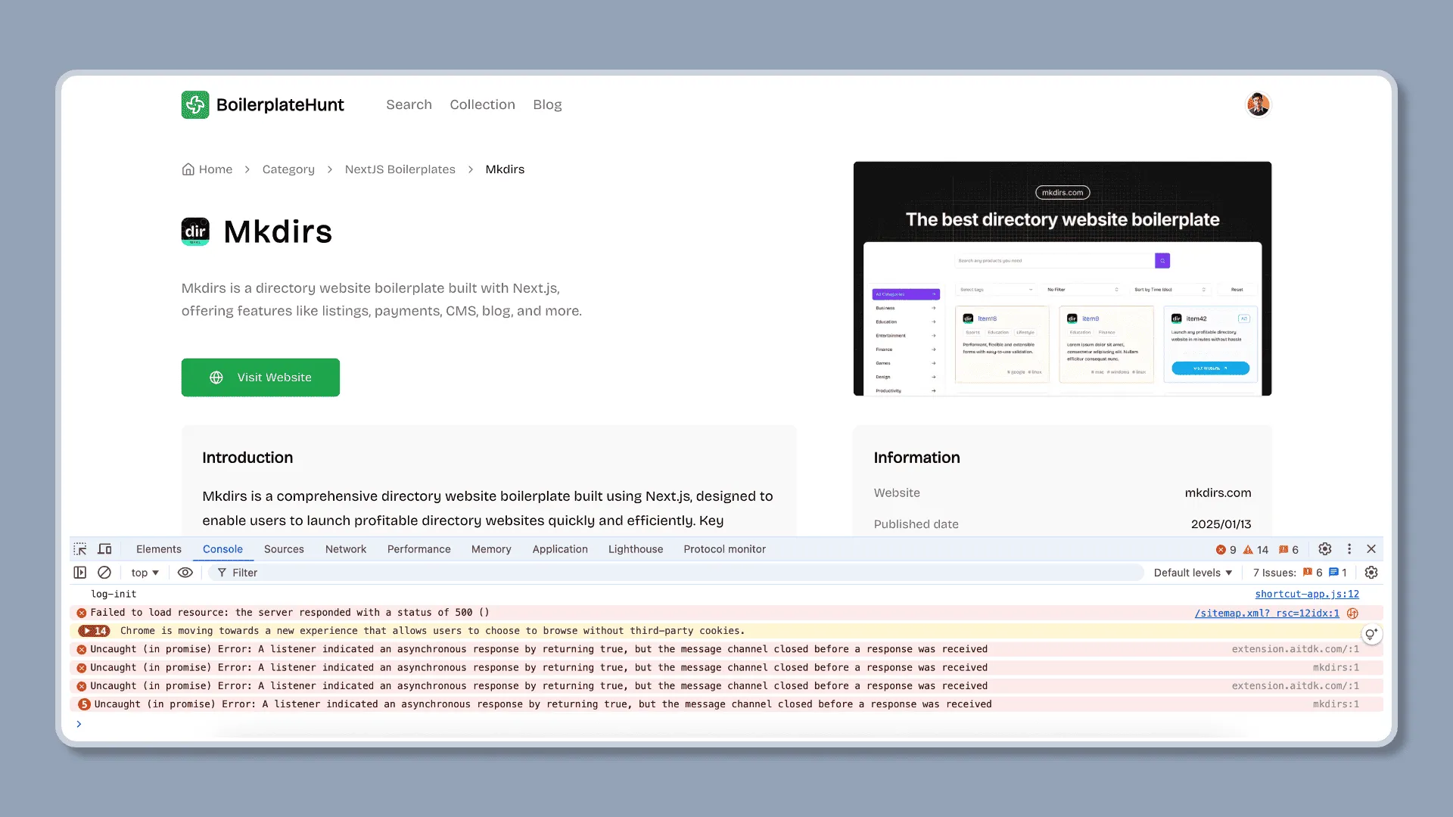Open DevTools settings gear in tab bar
1453x817 pixels.
click(1324, 549)
